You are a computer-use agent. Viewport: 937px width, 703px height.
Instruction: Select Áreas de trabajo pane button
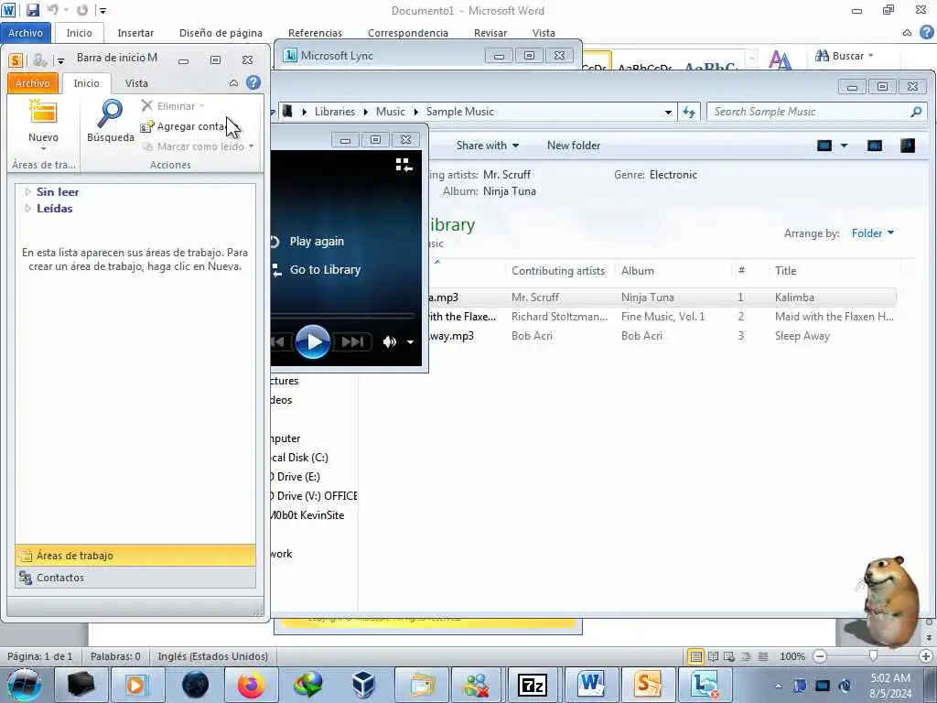[135, 556]
